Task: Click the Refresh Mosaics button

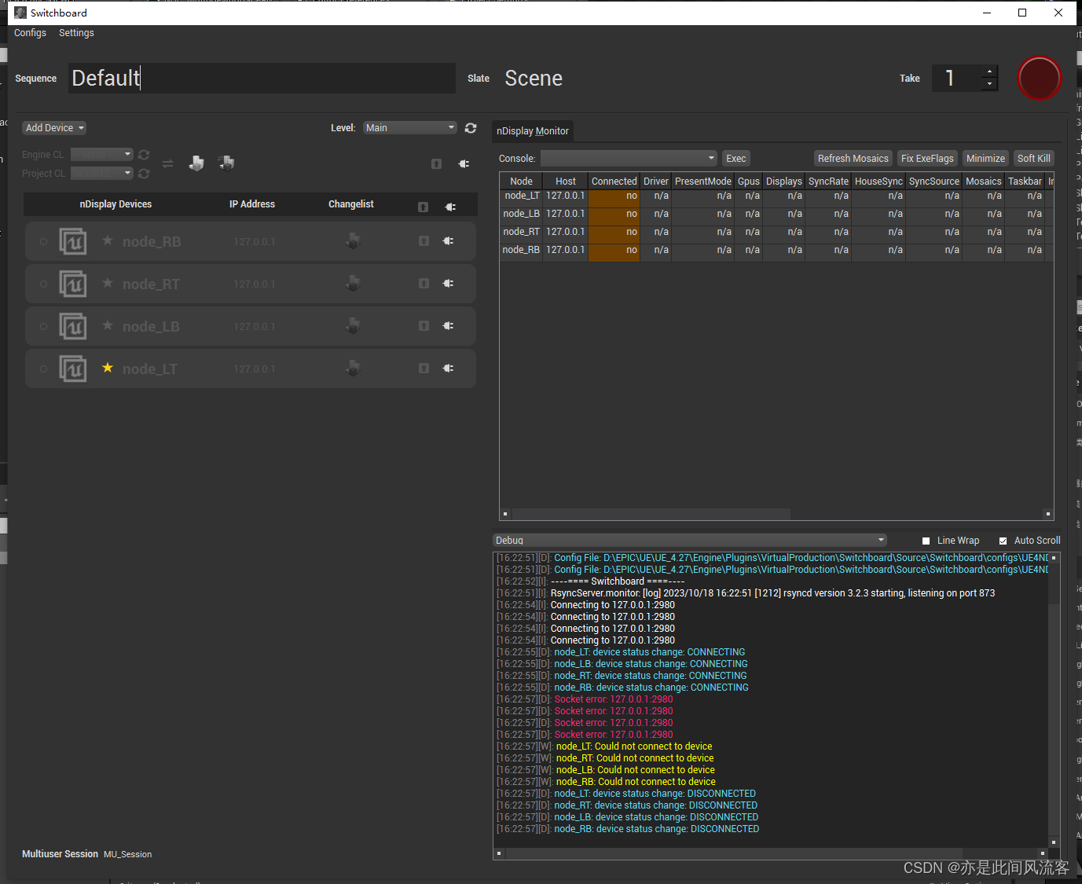Action: pos(853,158)
